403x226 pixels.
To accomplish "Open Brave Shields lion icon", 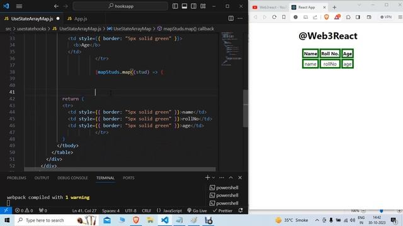I will pyautogui.click(x=326, y=17).
